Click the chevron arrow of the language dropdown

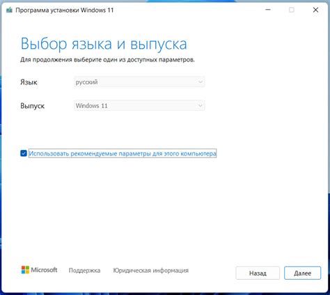pyautogui.click(x=201, y=82)
